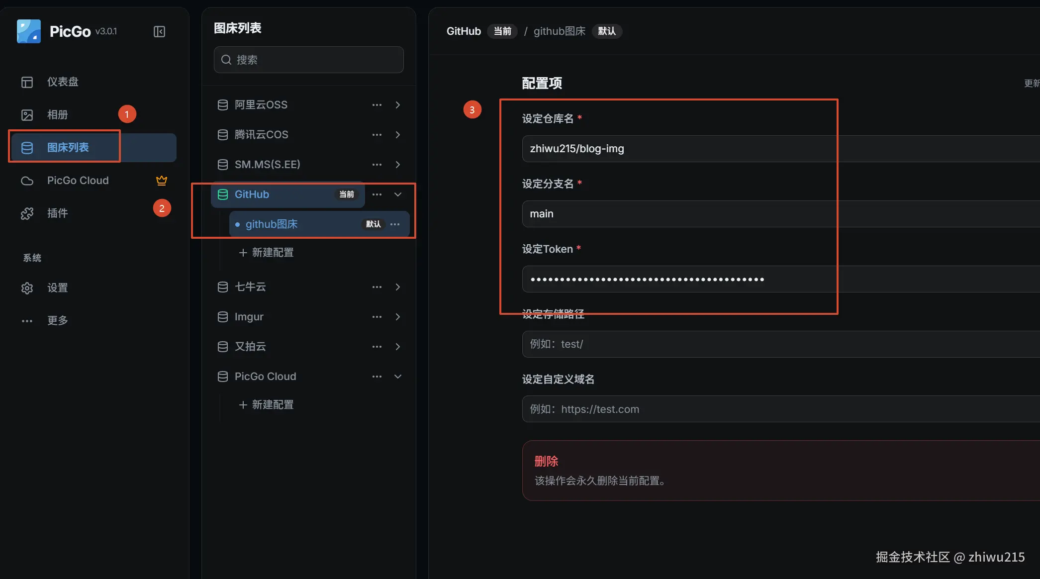Click the 阿里云OSS database icon
1040x579 pixels.
[x=223, y=105]
